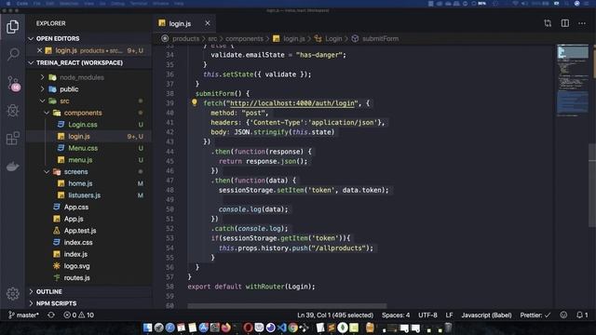
Task: Click Visual Studio Code in the dock
Action: click(x=281, y=328)
